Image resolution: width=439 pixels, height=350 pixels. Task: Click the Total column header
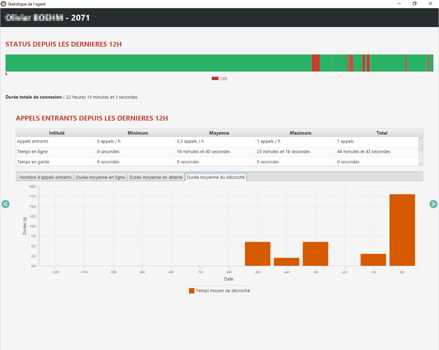382,133
